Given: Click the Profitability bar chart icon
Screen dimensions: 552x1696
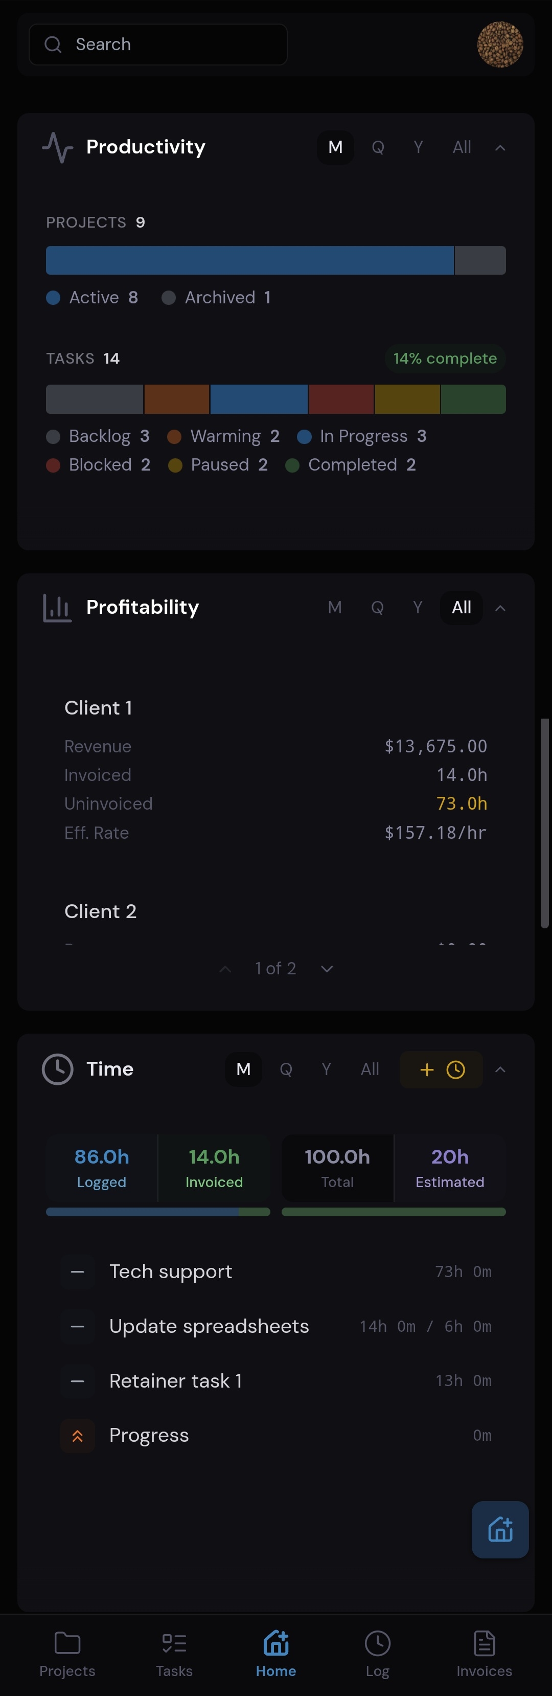Looking at the screenshot, I should tap(57, 607).
